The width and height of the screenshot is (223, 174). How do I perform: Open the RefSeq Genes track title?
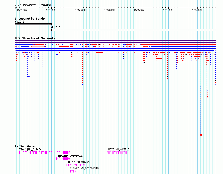(x=25, y=146)
